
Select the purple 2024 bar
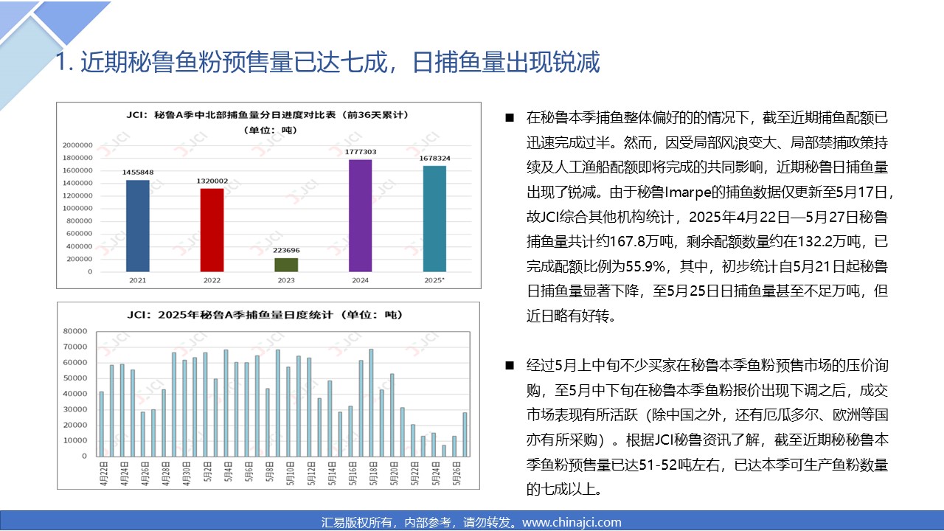[x=360, y=215]
